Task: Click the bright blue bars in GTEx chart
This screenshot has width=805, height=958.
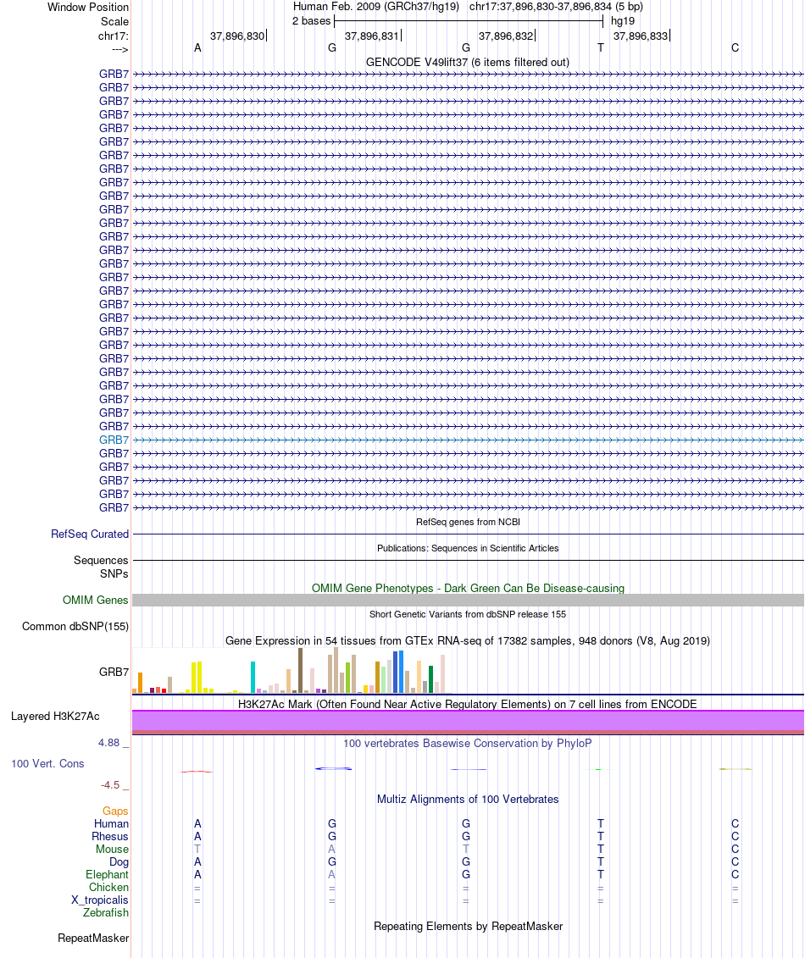Action: point(398,672)
